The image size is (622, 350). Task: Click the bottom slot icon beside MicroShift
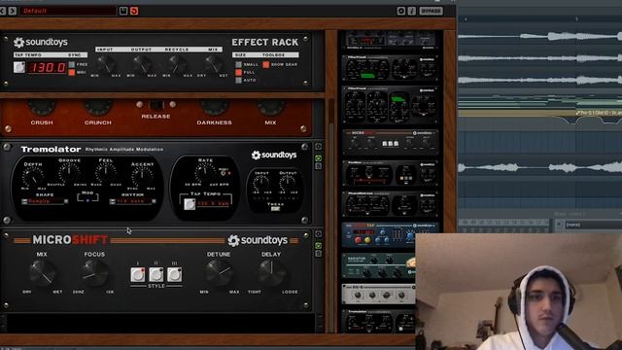click(x=318, y=254)
